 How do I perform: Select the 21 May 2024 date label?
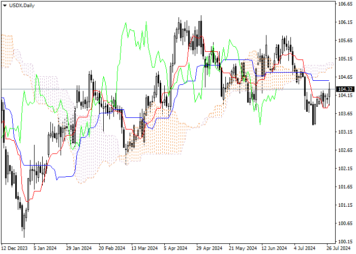(x=243, y=248)
